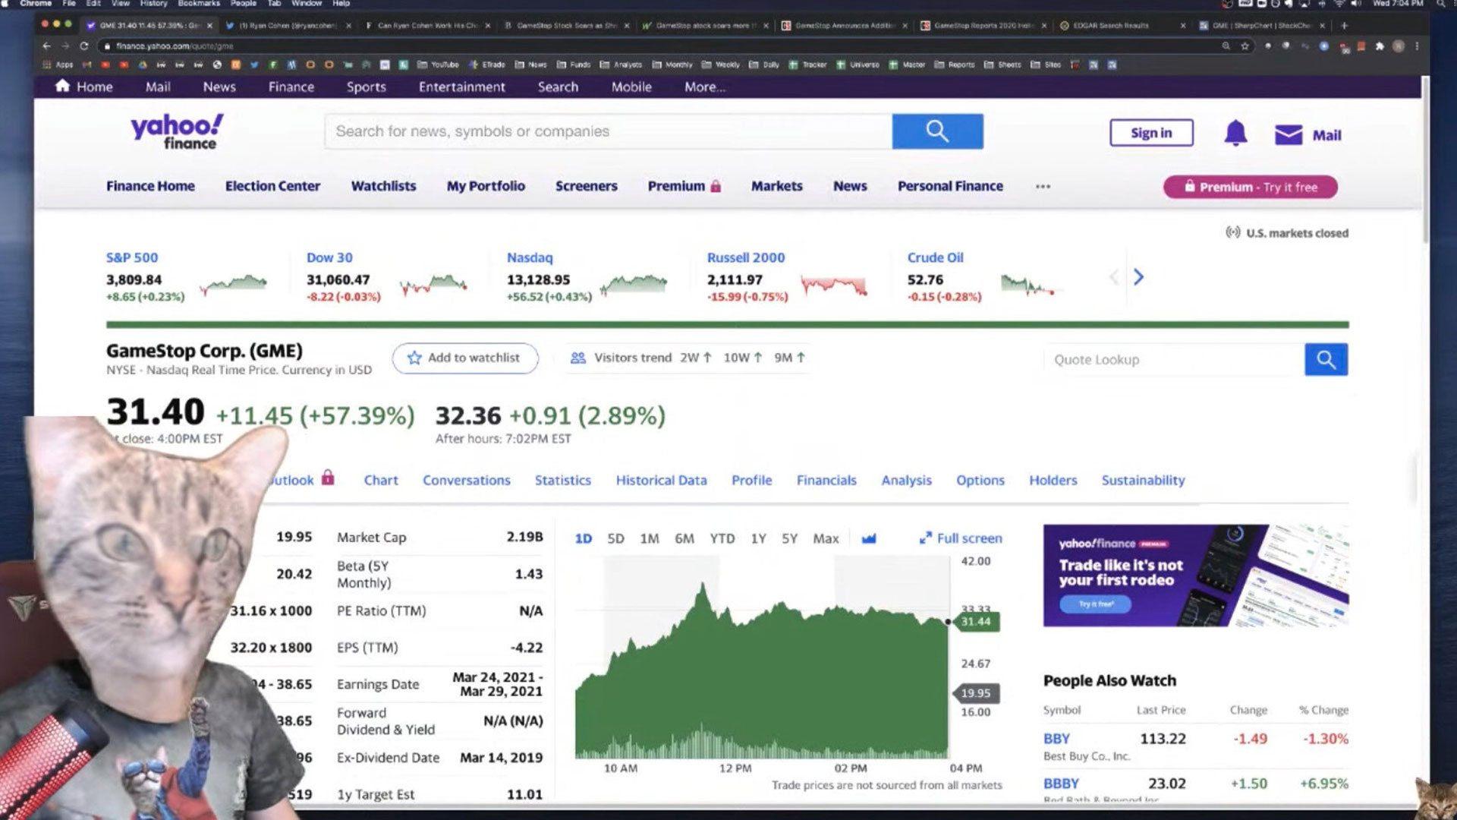
Task: Open the Sites bookmarks folder
Action: click(1046, 65)
